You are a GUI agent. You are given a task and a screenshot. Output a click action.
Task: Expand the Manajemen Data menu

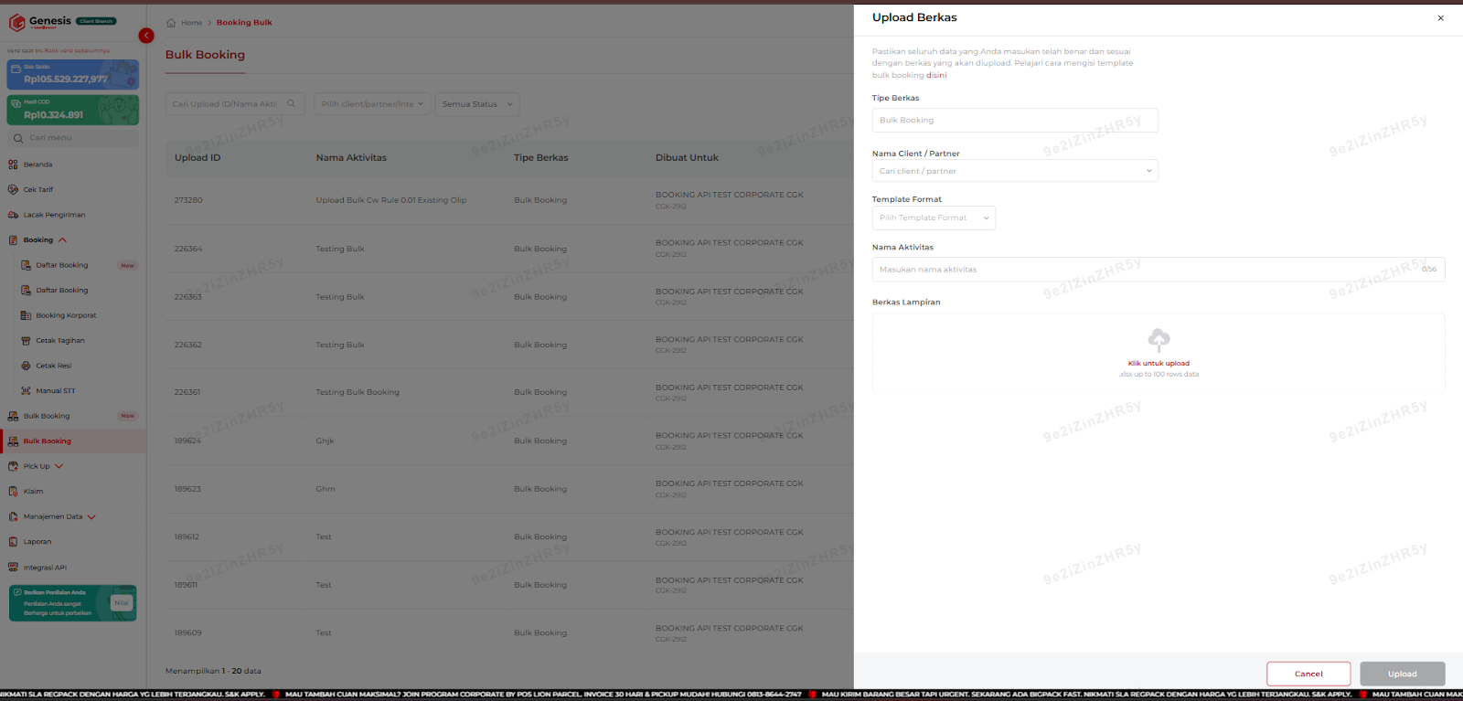click(91, 517)
